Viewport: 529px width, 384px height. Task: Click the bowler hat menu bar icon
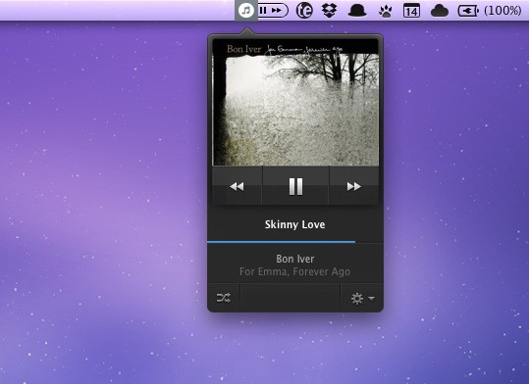click(357, 11)
